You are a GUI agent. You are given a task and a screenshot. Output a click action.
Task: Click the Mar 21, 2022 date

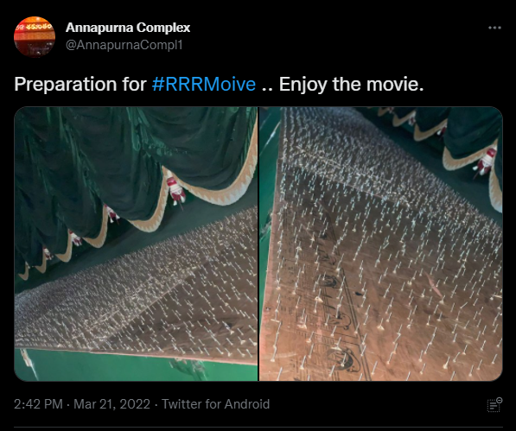pos(111,404)
